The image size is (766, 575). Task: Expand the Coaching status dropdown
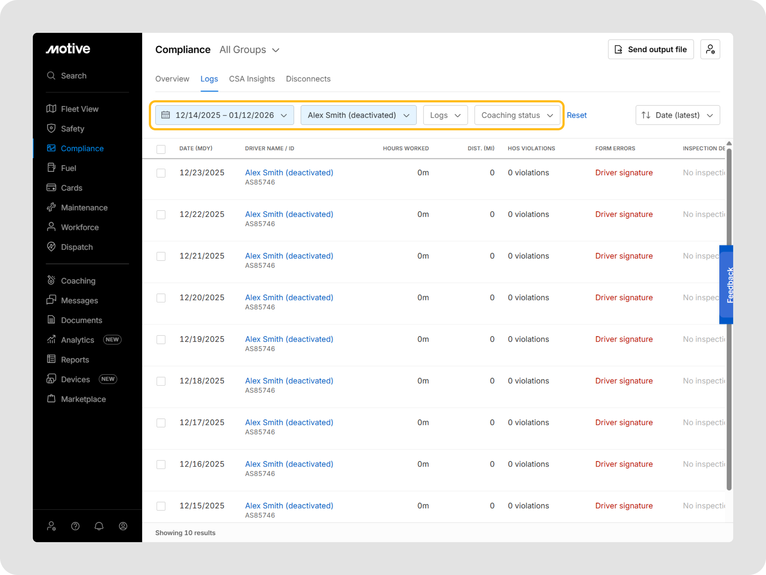(x=517, y=115)
